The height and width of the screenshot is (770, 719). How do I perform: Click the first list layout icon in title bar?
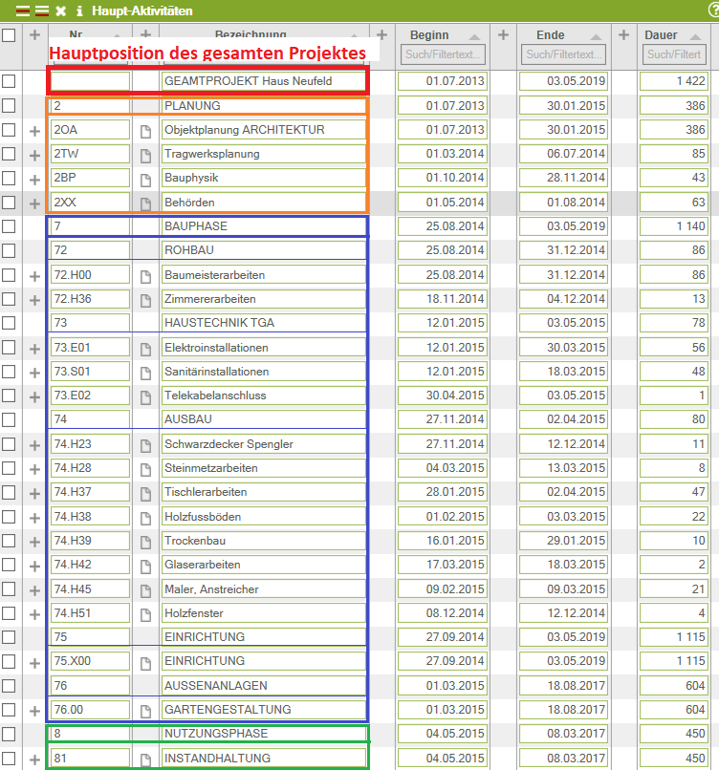tap(22, 11)
